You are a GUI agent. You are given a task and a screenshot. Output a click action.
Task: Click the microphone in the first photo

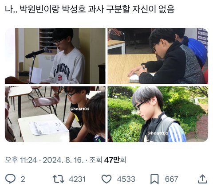pyautogui.click(x=37, y=53)
